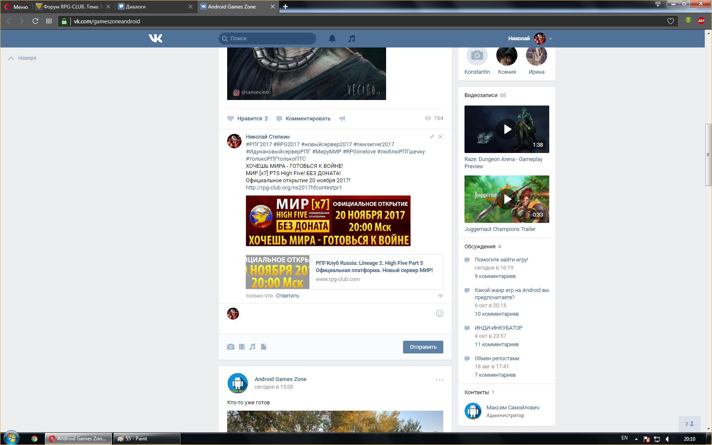
Task: Open the friends online widget showing 2
Action: [x=690, y=423]
